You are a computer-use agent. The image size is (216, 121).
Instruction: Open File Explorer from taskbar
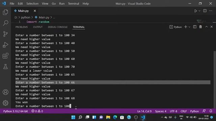point(108,117)
